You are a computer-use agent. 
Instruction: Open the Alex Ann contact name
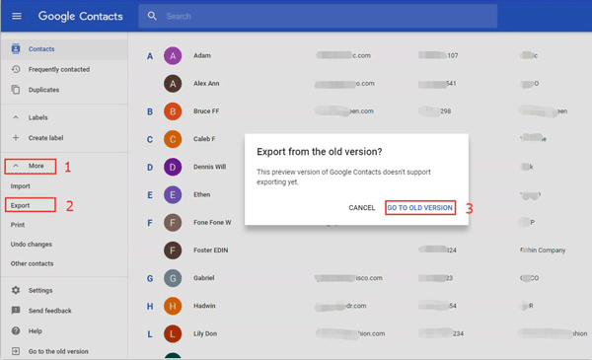[x=206, y=84]
